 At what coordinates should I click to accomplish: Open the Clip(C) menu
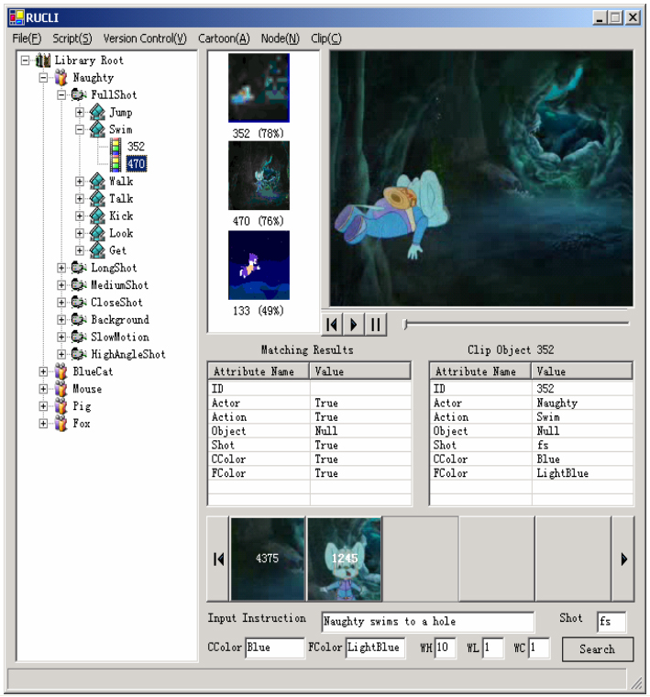(326, 39)
